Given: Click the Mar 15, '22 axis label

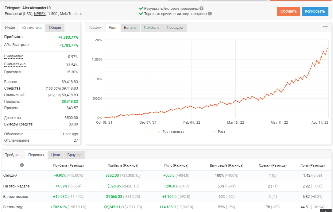Looking at the screenshot, I should click(x=235, y=122).
